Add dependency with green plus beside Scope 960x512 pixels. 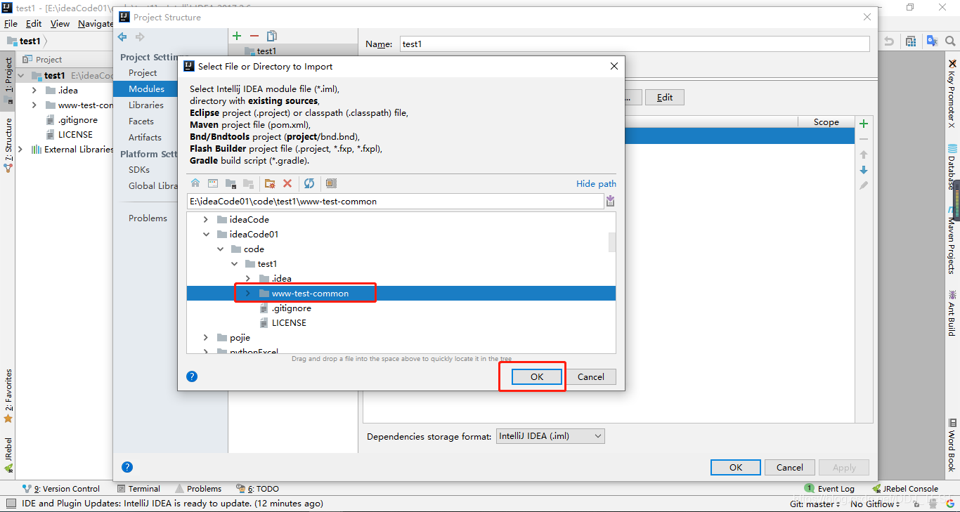click(x=864, y=124)
